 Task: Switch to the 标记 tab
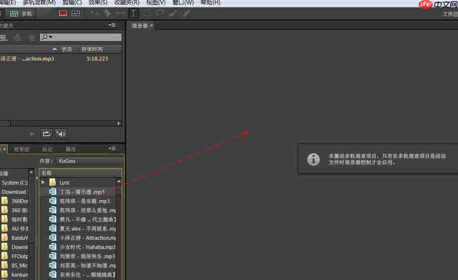pos(47,149)
